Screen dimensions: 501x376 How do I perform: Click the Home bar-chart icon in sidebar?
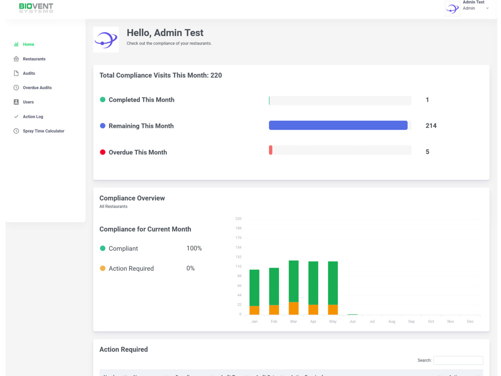[x=16, y=45]
